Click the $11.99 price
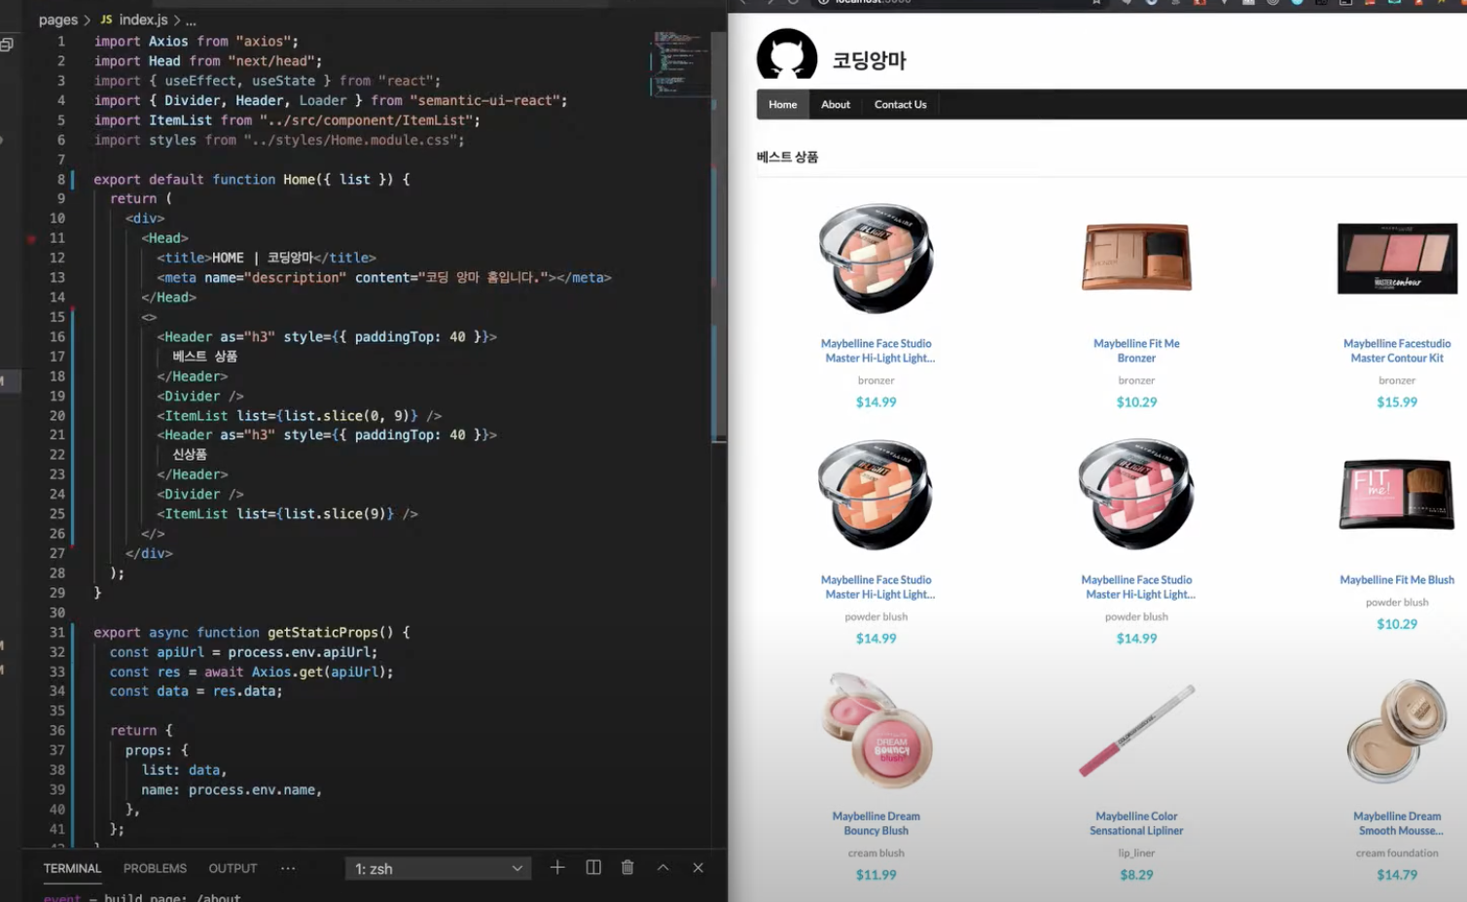 tap(876, 875)
